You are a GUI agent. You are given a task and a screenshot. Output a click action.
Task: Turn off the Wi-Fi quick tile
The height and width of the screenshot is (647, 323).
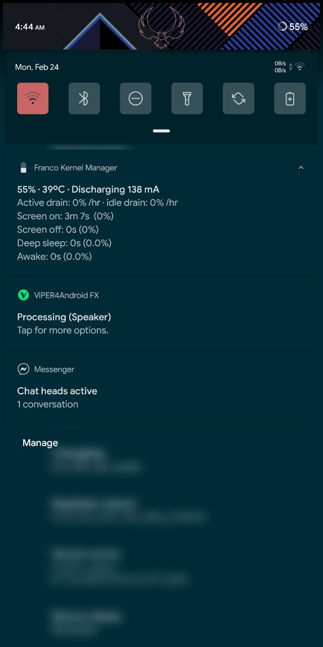(x=33, y=99)
